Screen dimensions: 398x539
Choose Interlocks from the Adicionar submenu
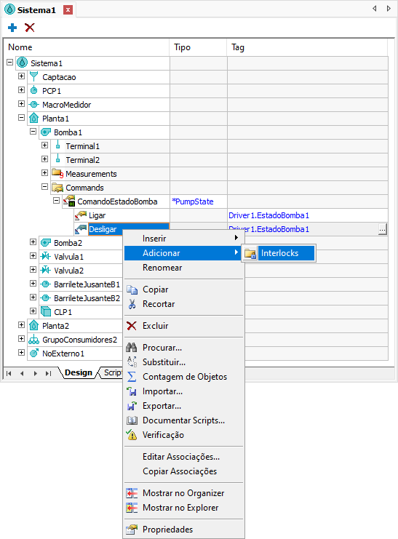[x=279, y=253]
